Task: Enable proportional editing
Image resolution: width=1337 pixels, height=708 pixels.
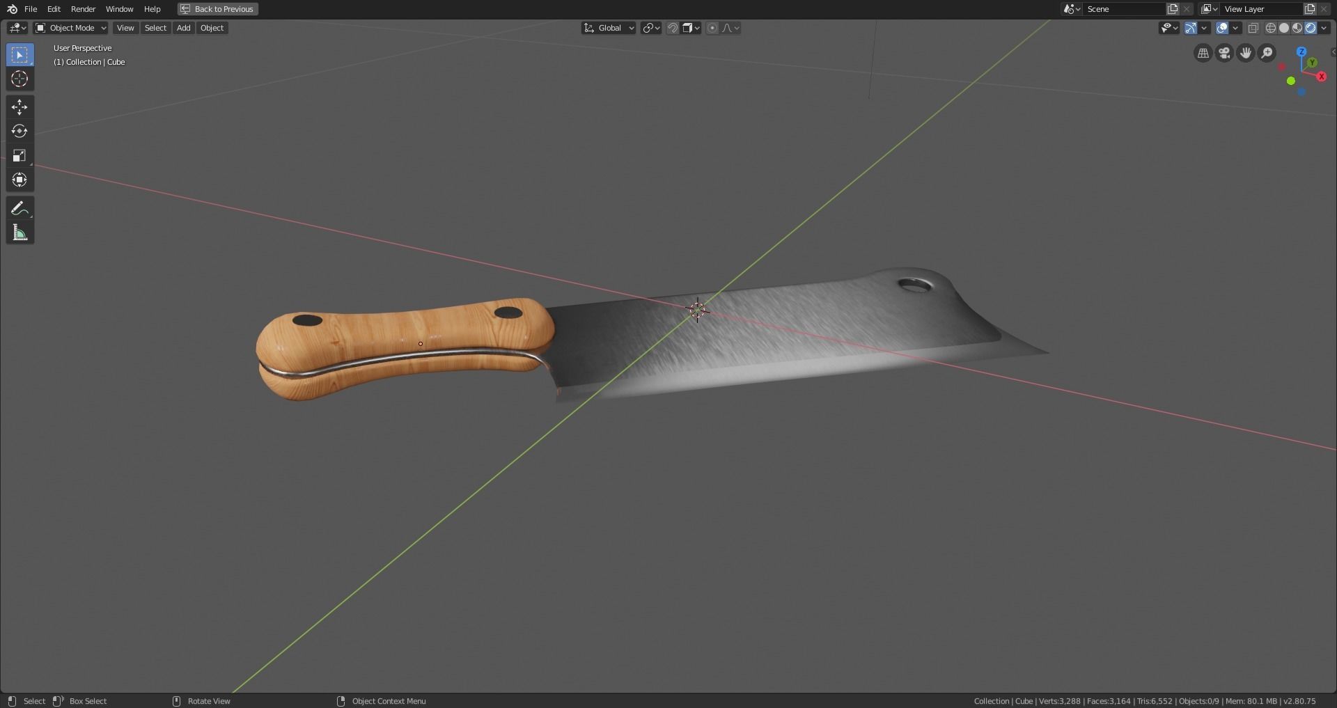Action: pyautogui.click(x=712, y=28)
